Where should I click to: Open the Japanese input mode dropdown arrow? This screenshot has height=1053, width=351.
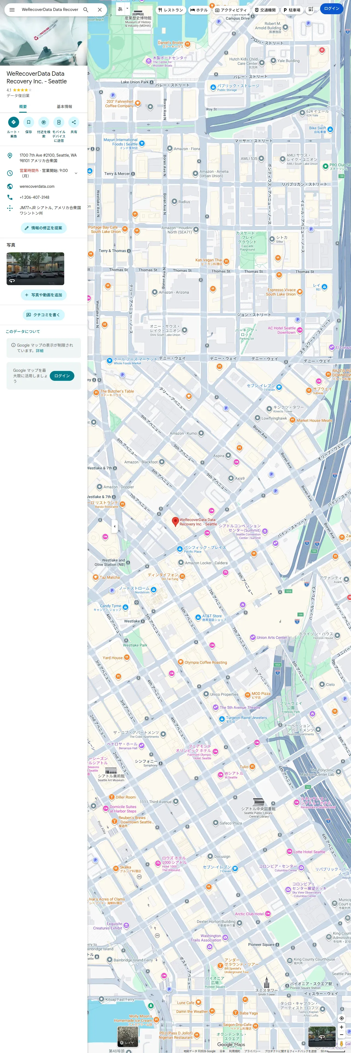(127, 8)
